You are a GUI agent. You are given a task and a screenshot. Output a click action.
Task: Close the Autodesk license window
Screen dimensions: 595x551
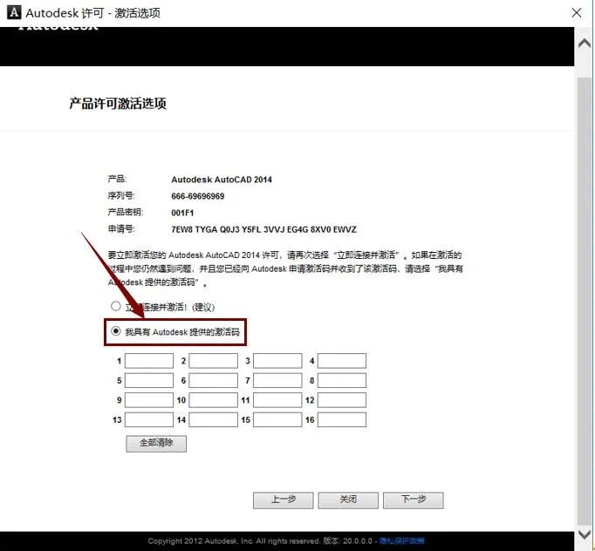(x=577, y=13)
